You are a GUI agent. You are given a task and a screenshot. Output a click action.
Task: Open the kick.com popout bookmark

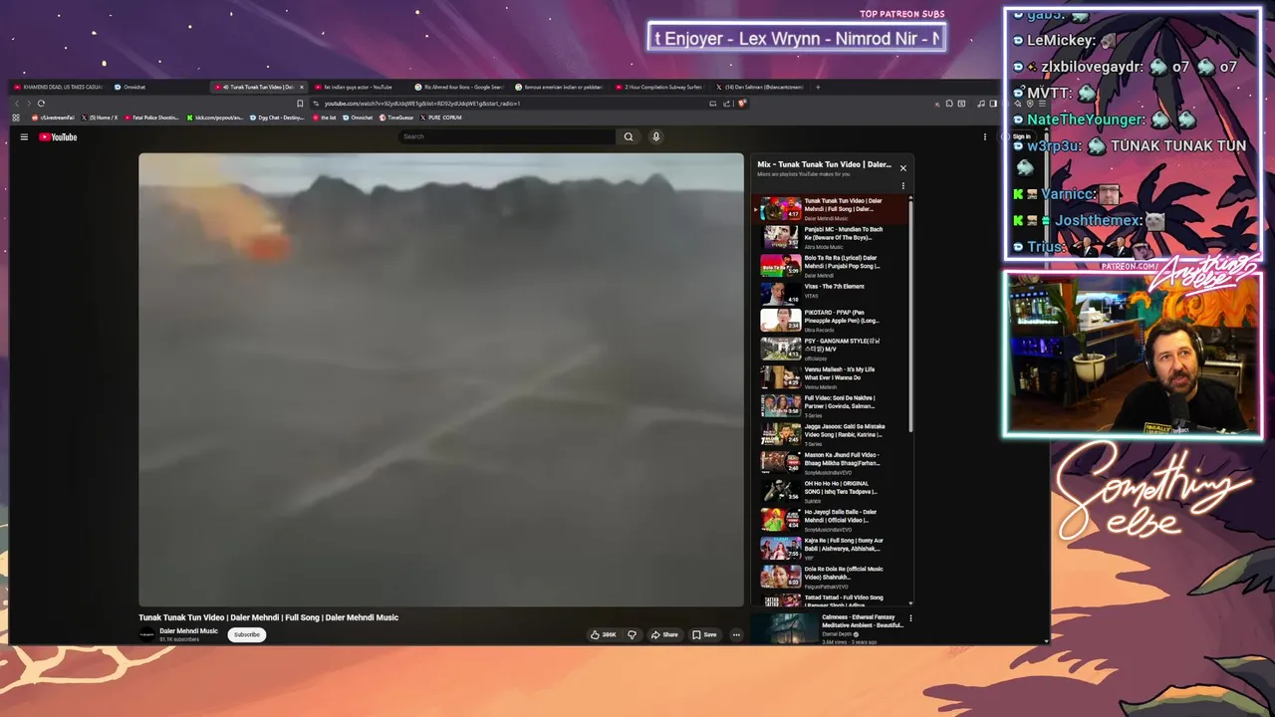(215, 118)
